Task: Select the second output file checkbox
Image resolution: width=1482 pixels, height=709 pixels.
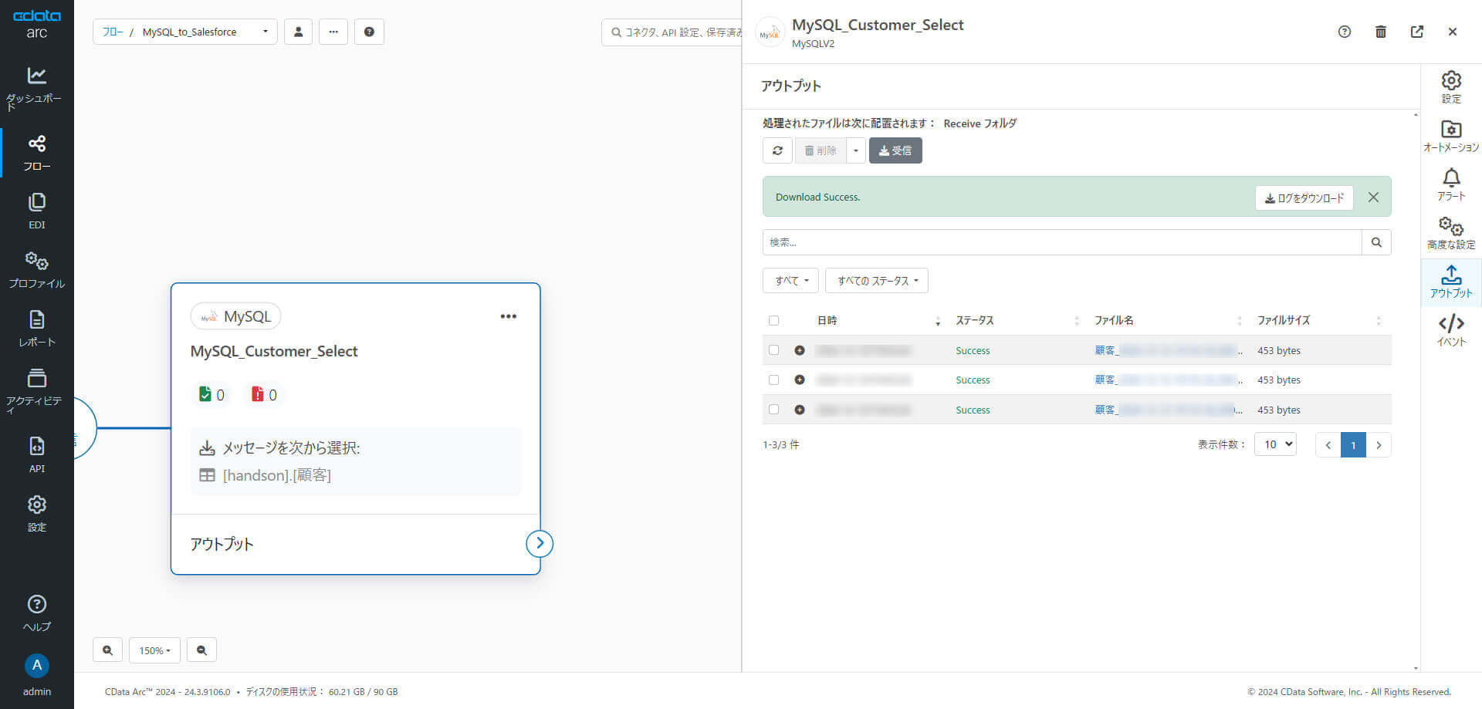Action: point(773,380)
